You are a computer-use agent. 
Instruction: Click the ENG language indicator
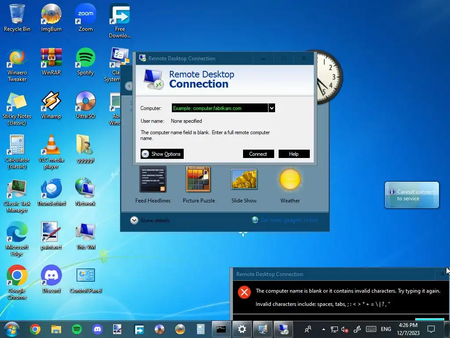pos(386,329)
